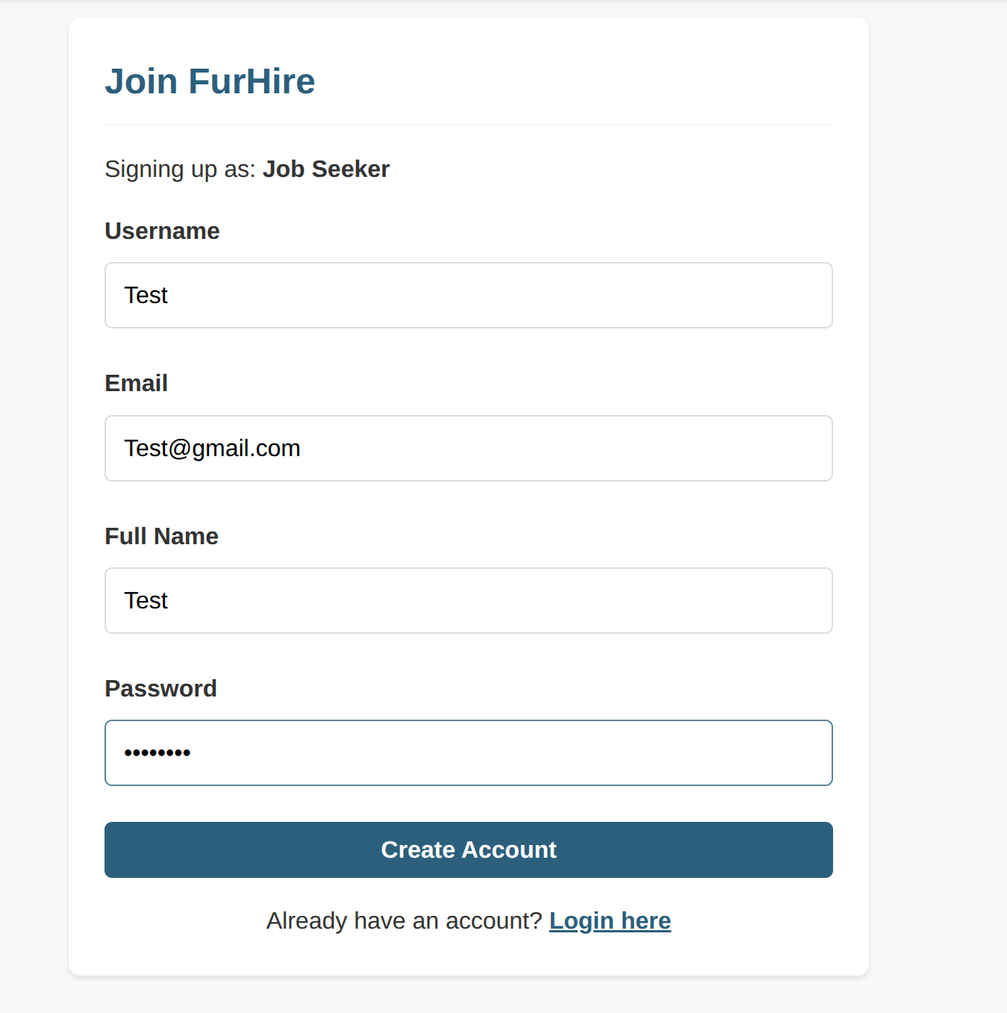
Task: Click the Email field label
Action: pyautogui.click(x=136, y=383)
